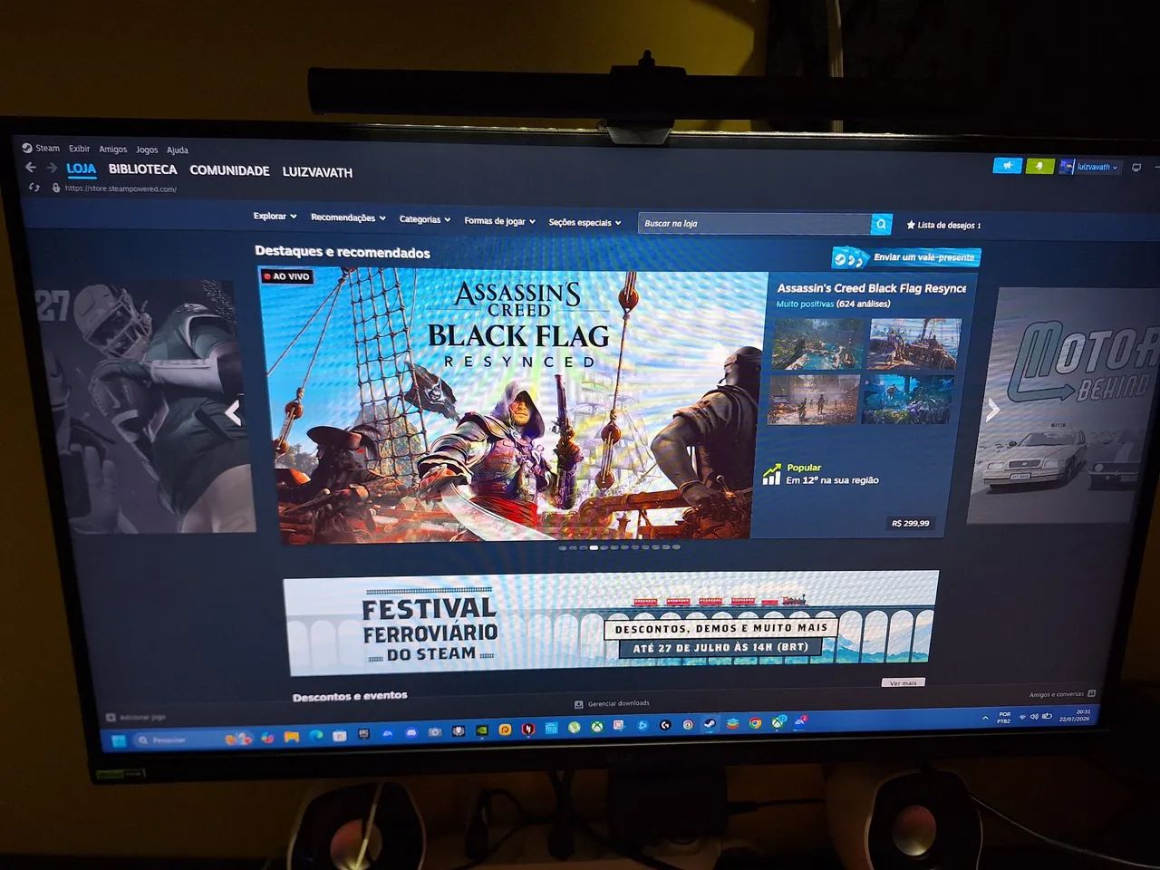Click the football player side capsule
The height and width of the screenshot is (870, 1160).
point(145,406)
